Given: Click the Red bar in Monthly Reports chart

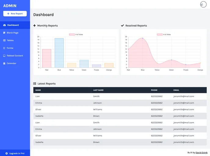Looking at the screenshot, I should (x=46, y=58).
